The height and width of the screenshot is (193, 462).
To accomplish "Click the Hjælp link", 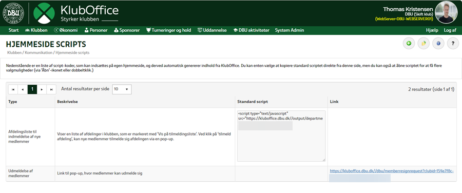I will [432, 30].
